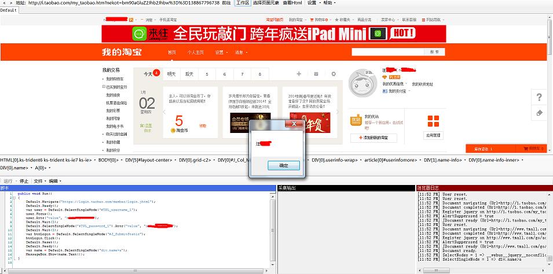Click the shopping cart icon in top nav
The width and height of the screenshot is (553, 274).
coord(312,20)
